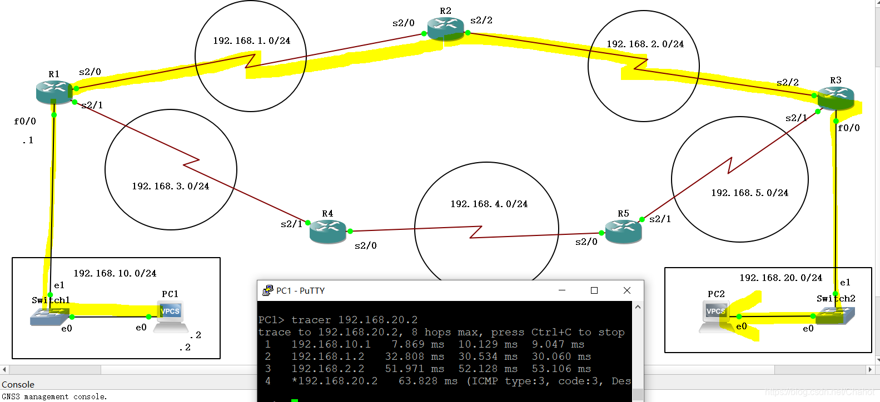
Task: Select router R1 icon
Action: click(54, 92)
